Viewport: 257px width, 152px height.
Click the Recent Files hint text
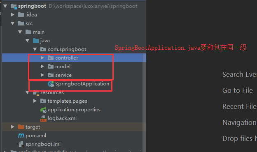(x=240, y=106)
